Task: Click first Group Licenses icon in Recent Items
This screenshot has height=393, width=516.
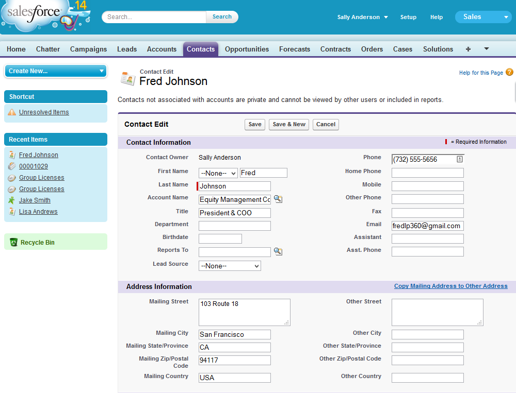Action: 12,178
